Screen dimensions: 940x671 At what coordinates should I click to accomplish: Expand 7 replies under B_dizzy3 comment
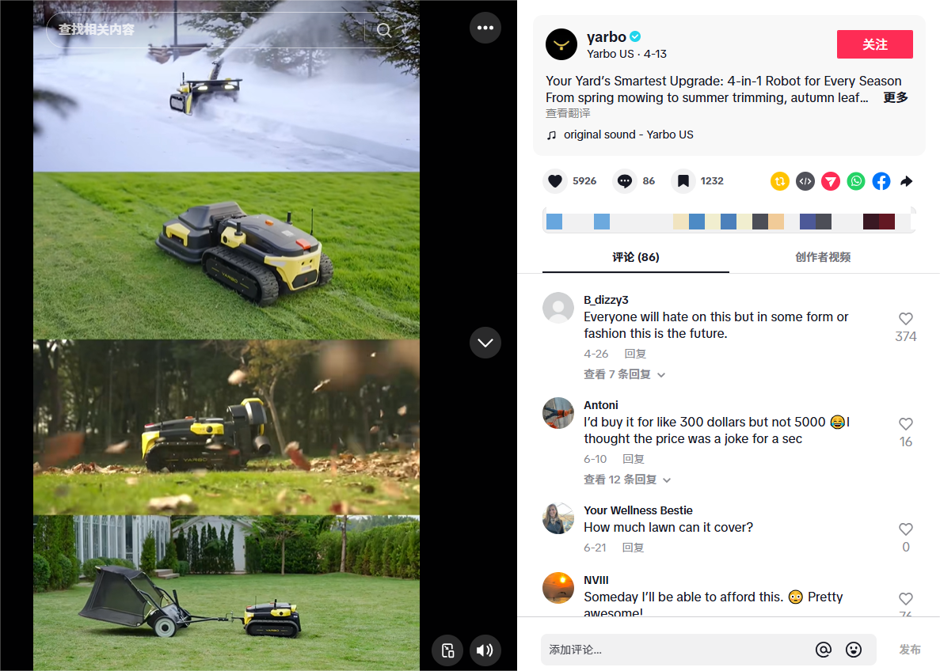point(624,374)
